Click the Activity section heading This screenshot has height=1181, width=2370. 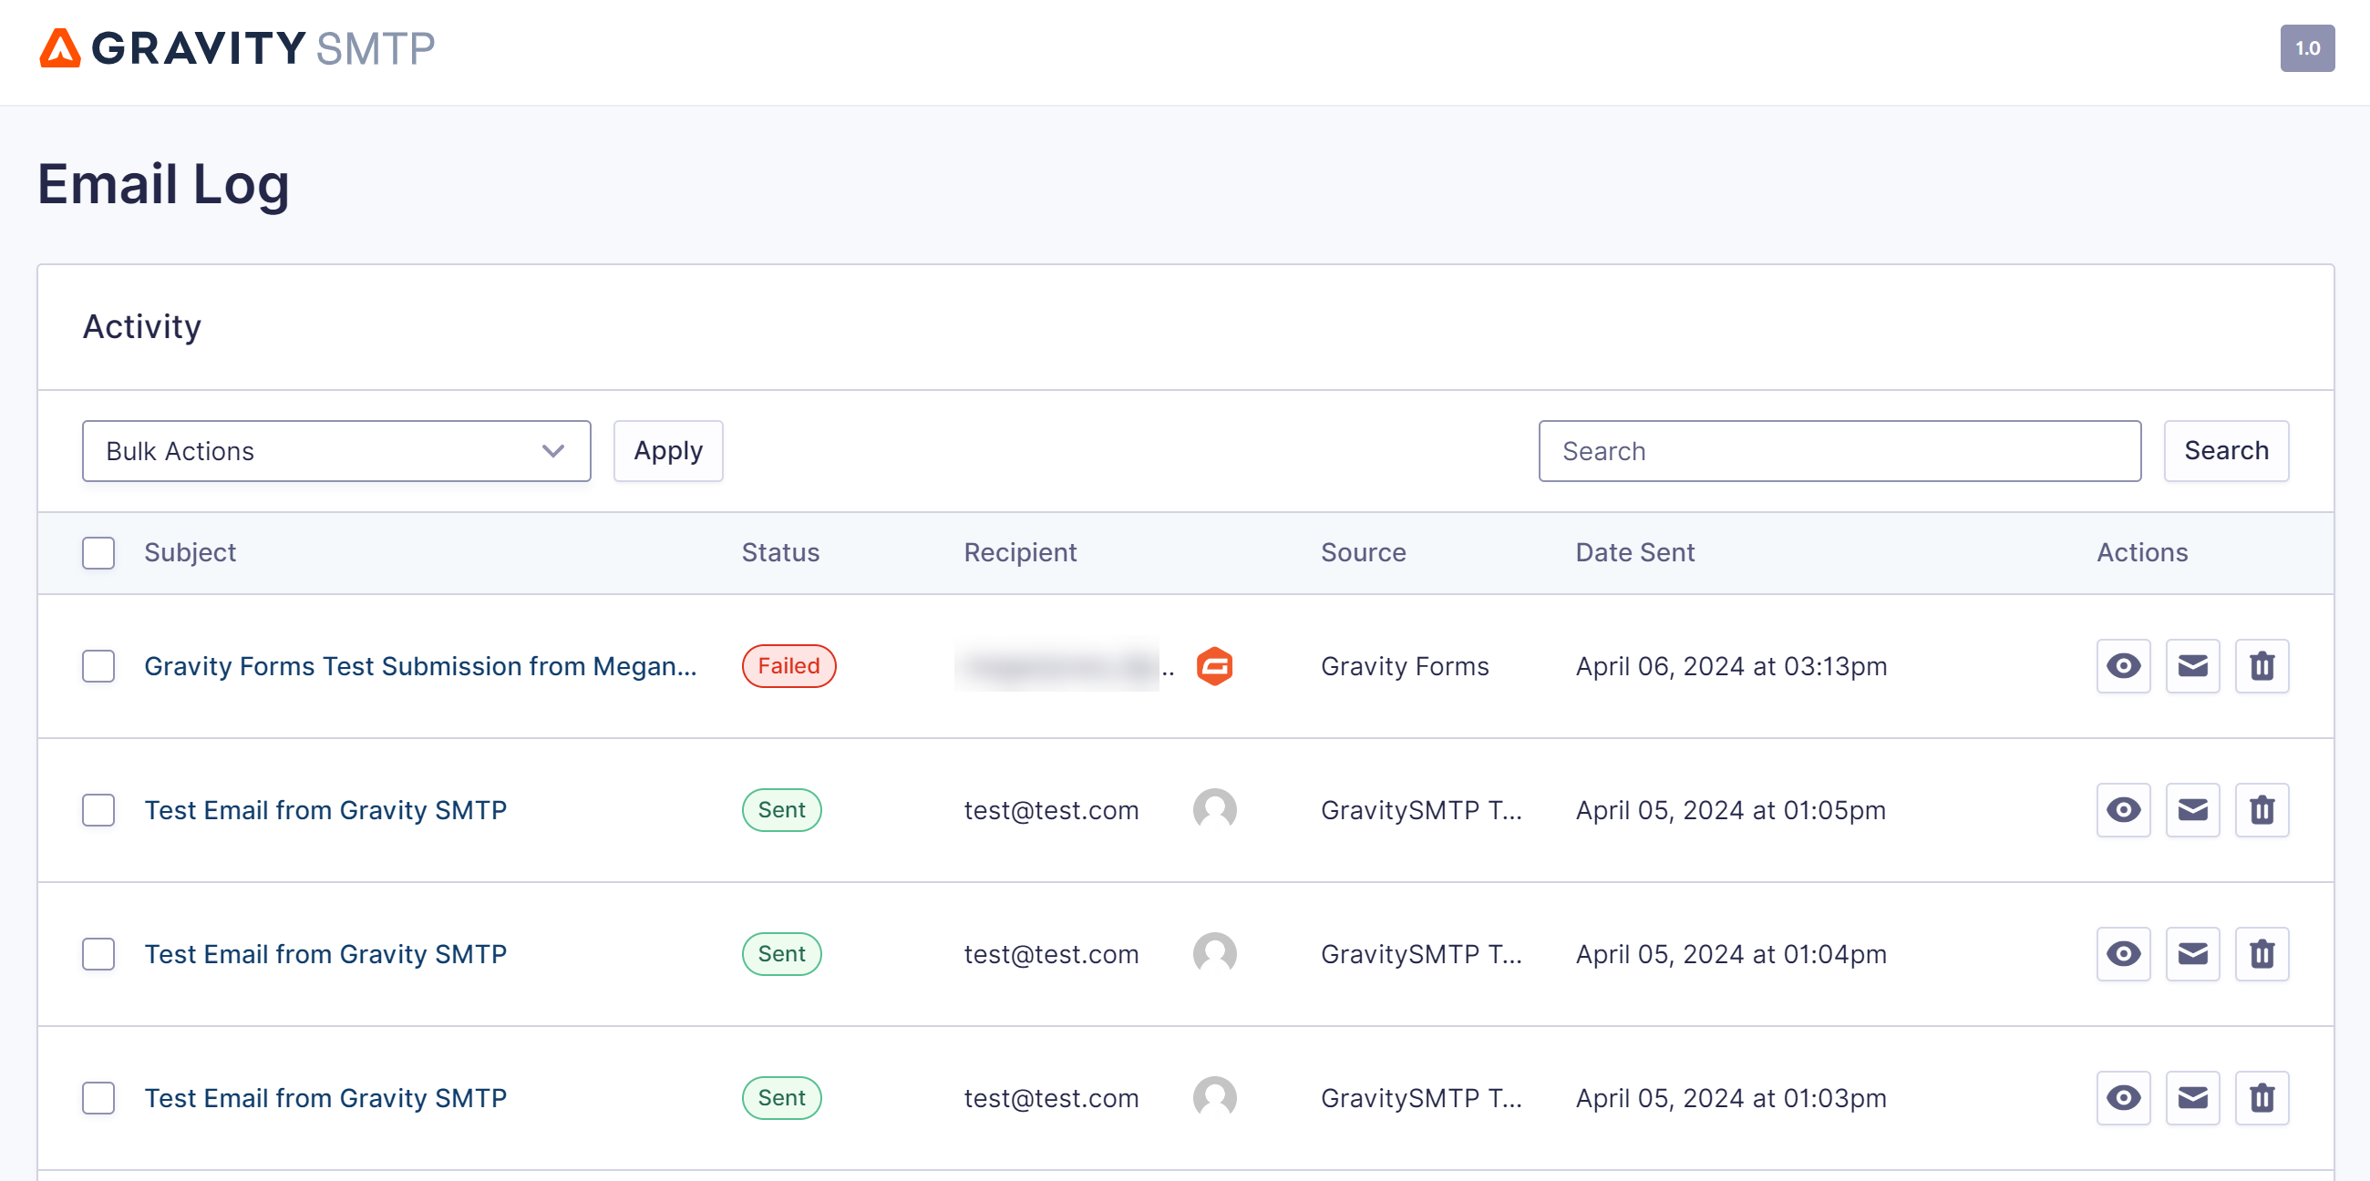coord(141,327)
